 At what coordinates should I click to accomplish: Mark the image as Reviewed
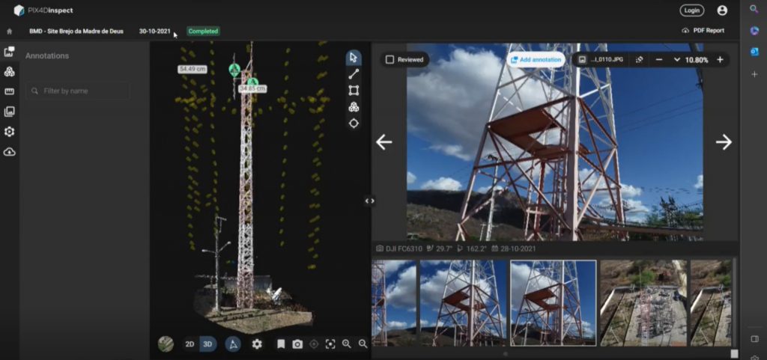point(389,59)
